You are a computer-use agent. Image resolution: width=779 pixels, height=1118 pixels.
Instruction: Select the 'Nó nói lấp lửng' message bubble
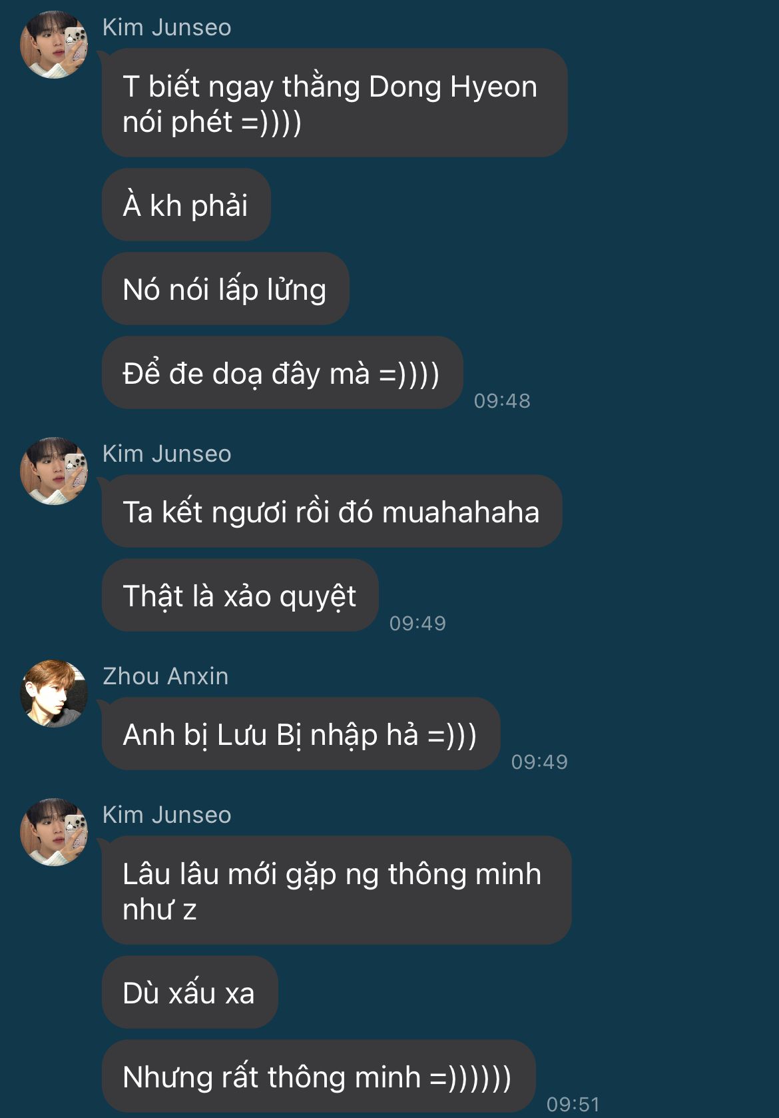[226, 288]
